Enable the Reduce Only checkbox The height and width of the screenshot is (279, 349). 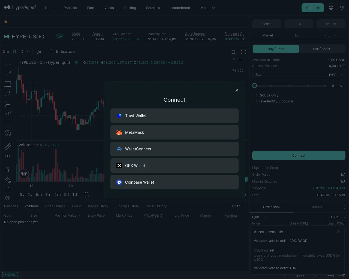254,95
